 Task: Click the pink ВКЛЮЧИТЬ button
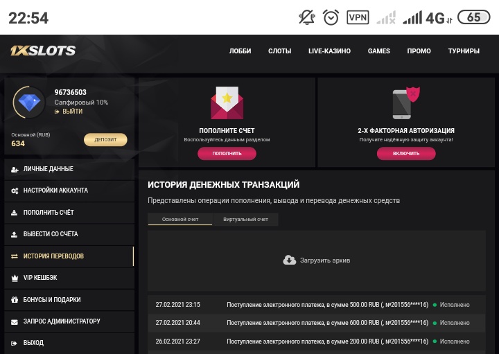(406, 153)
